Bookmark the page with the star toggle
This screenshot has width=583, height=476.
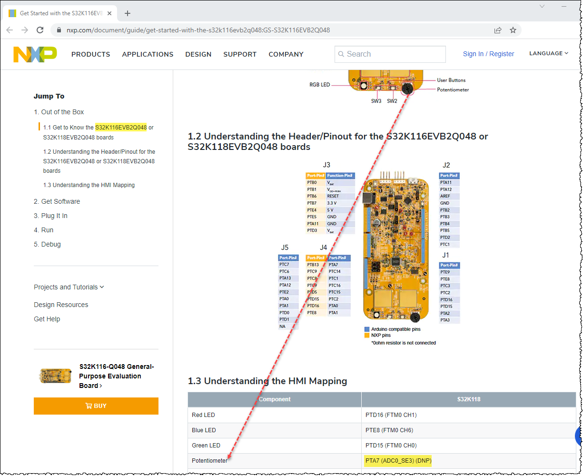513,30
